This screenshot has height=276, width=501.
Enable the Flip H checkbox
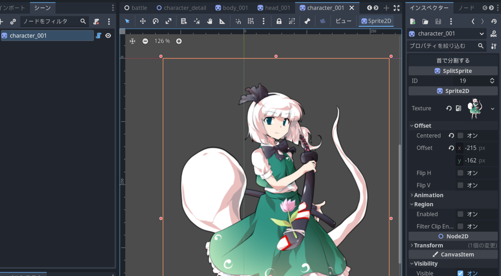460,173
